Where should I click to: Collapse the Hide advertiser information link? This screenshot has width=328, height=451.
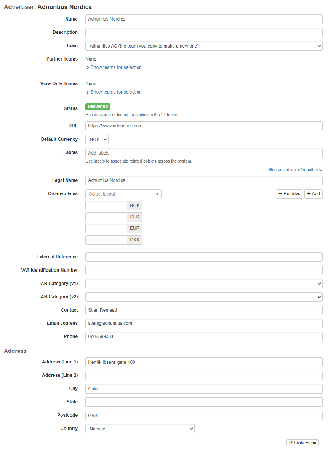(x=295, y=170)
